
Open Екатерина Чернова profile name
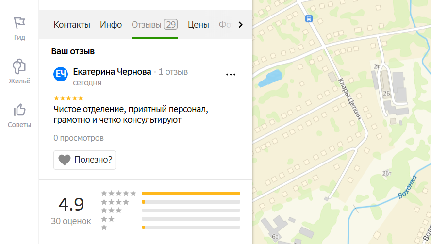tap(112, 72)
